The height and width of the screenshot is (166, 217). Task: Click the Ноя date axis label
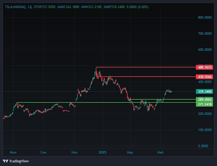tap(74, 152)
